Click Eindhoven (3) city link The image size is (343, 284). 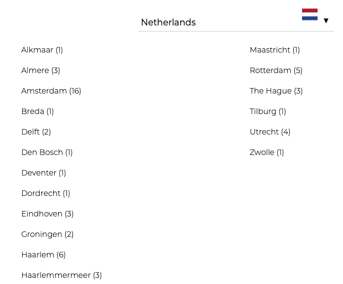(47, 214)
